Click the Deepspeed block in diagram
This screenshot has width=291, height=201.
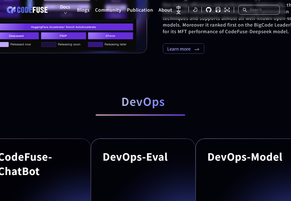[x=19, y=36]
